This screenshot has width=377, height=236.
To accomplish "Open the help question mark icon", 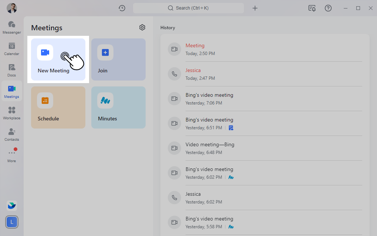I will click(x=328, y=8).
